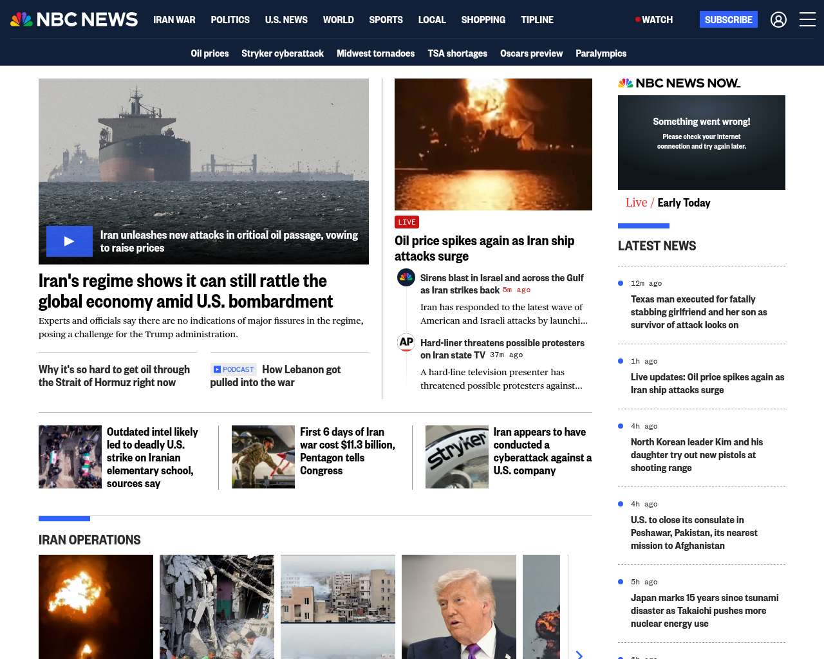Screen dimensions: 824x659
Task: Click the NBC peacock source icon beside Sirens story
Action: click(406, 278)
